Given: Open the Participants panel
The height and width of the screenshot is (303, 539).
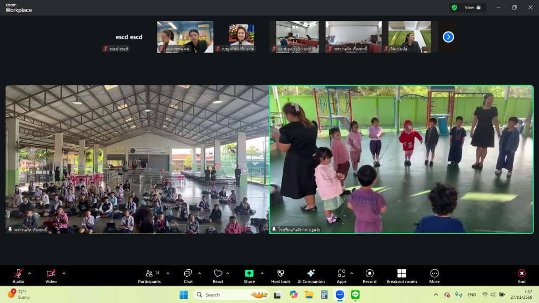Looking at the screenshot, I should (x=149, y=276).
